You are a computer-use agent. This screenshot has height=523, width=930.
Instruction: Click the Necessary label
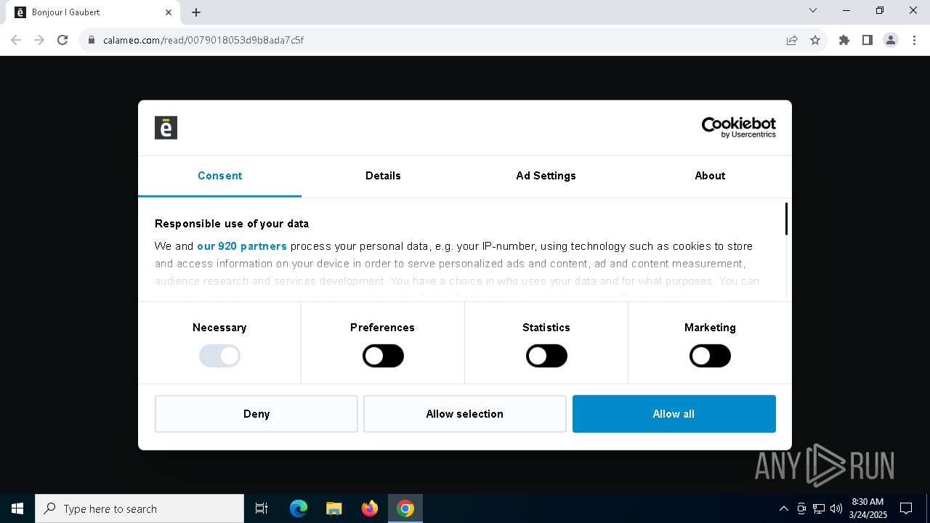click(219, 328)
